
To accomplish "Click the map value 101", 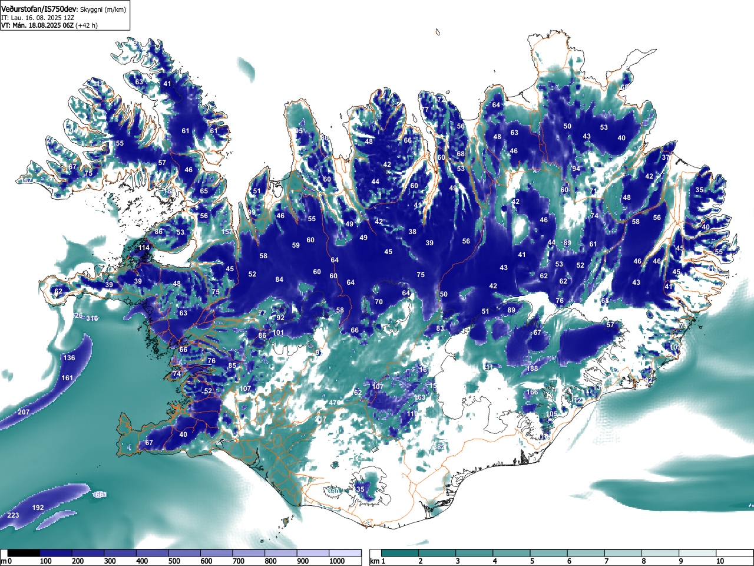I will point(278,333).
